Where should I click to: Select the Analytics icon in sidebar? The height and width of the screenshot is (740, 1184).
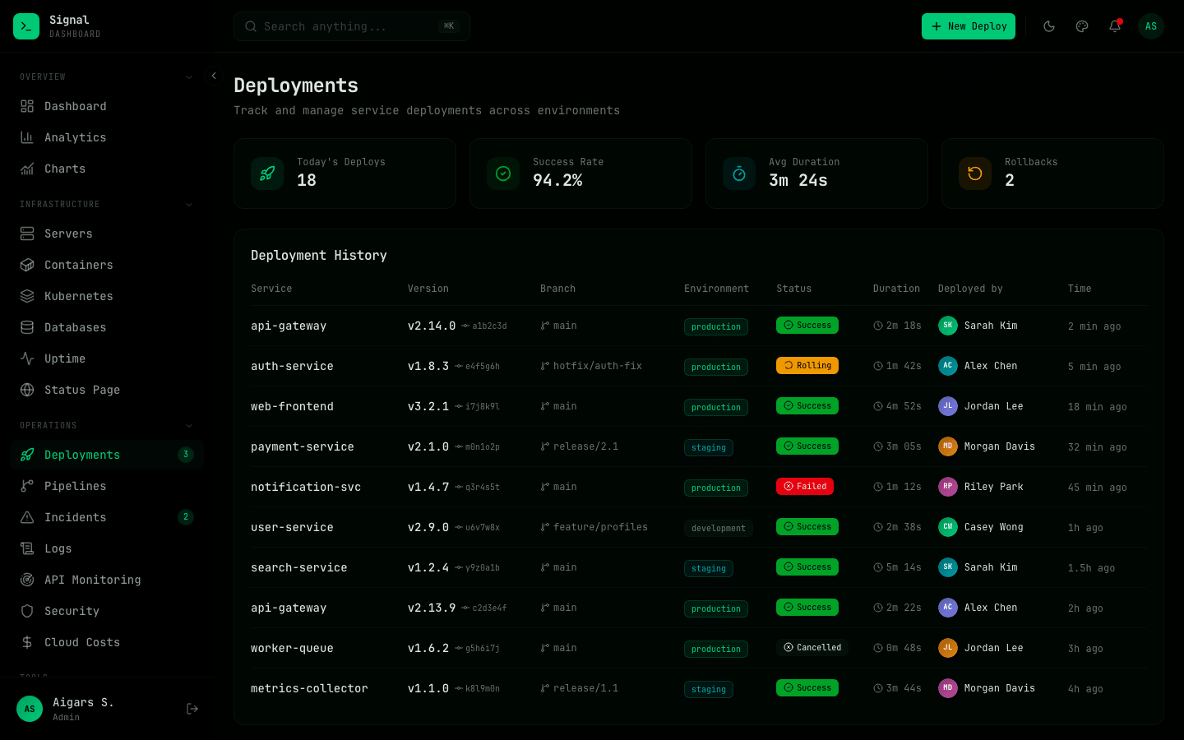click(29, 137)
